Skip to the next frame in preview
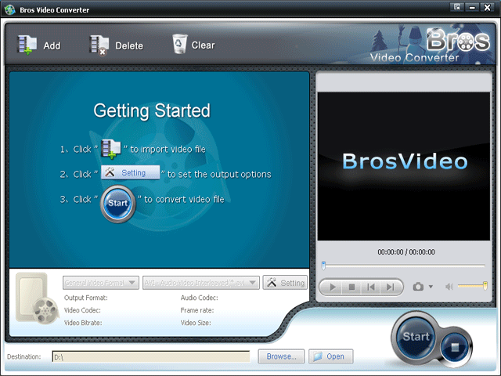 [390, 287]
